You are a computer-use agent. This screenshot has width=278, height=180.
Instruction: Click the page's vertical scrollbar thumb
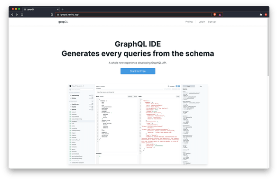pos(268,47)
